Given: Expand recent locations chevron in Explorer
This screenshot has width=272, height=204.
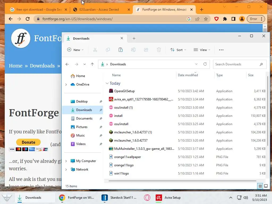Looking at the screenshot, I should pos(84,64).
